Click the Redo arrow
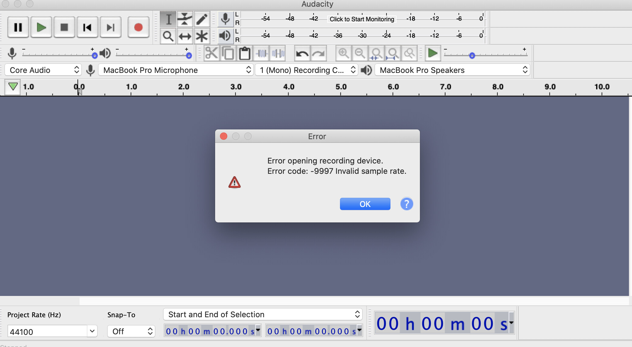The image size is (632, 347). pyautogui.click(x=319, y=53)
